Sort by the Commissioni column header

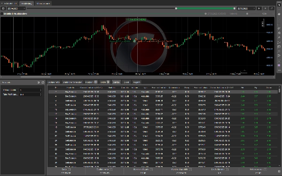pos(174,88)
